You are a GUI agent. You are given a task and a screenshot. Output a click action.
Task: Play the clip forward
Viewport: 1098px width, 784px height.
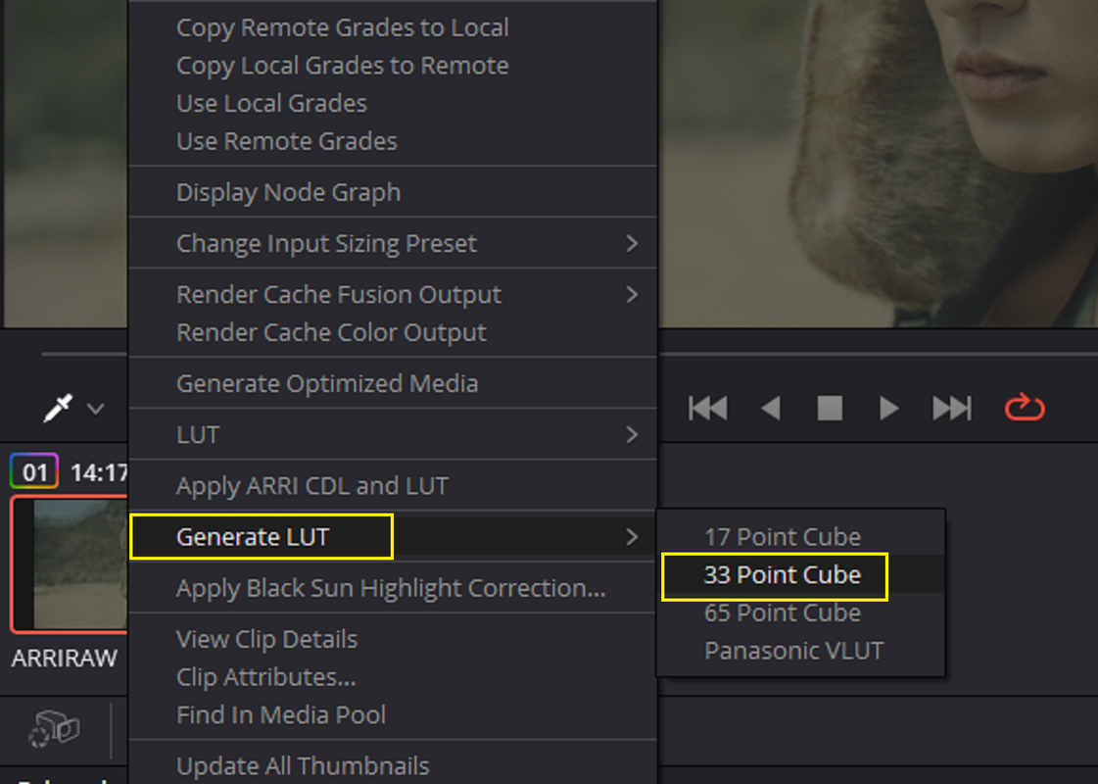(888, 408)
